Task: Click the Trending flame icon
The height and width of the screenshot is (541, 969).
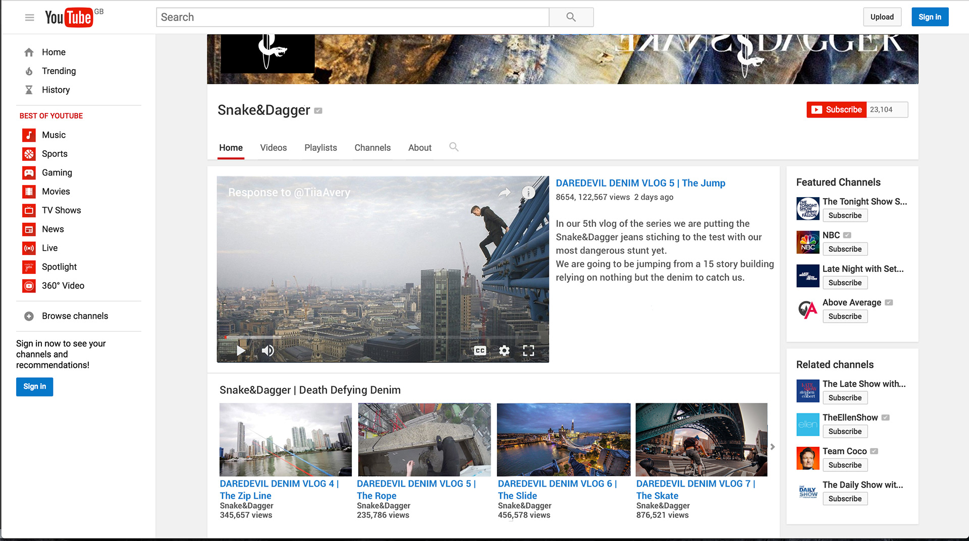Action: (29, 71)
